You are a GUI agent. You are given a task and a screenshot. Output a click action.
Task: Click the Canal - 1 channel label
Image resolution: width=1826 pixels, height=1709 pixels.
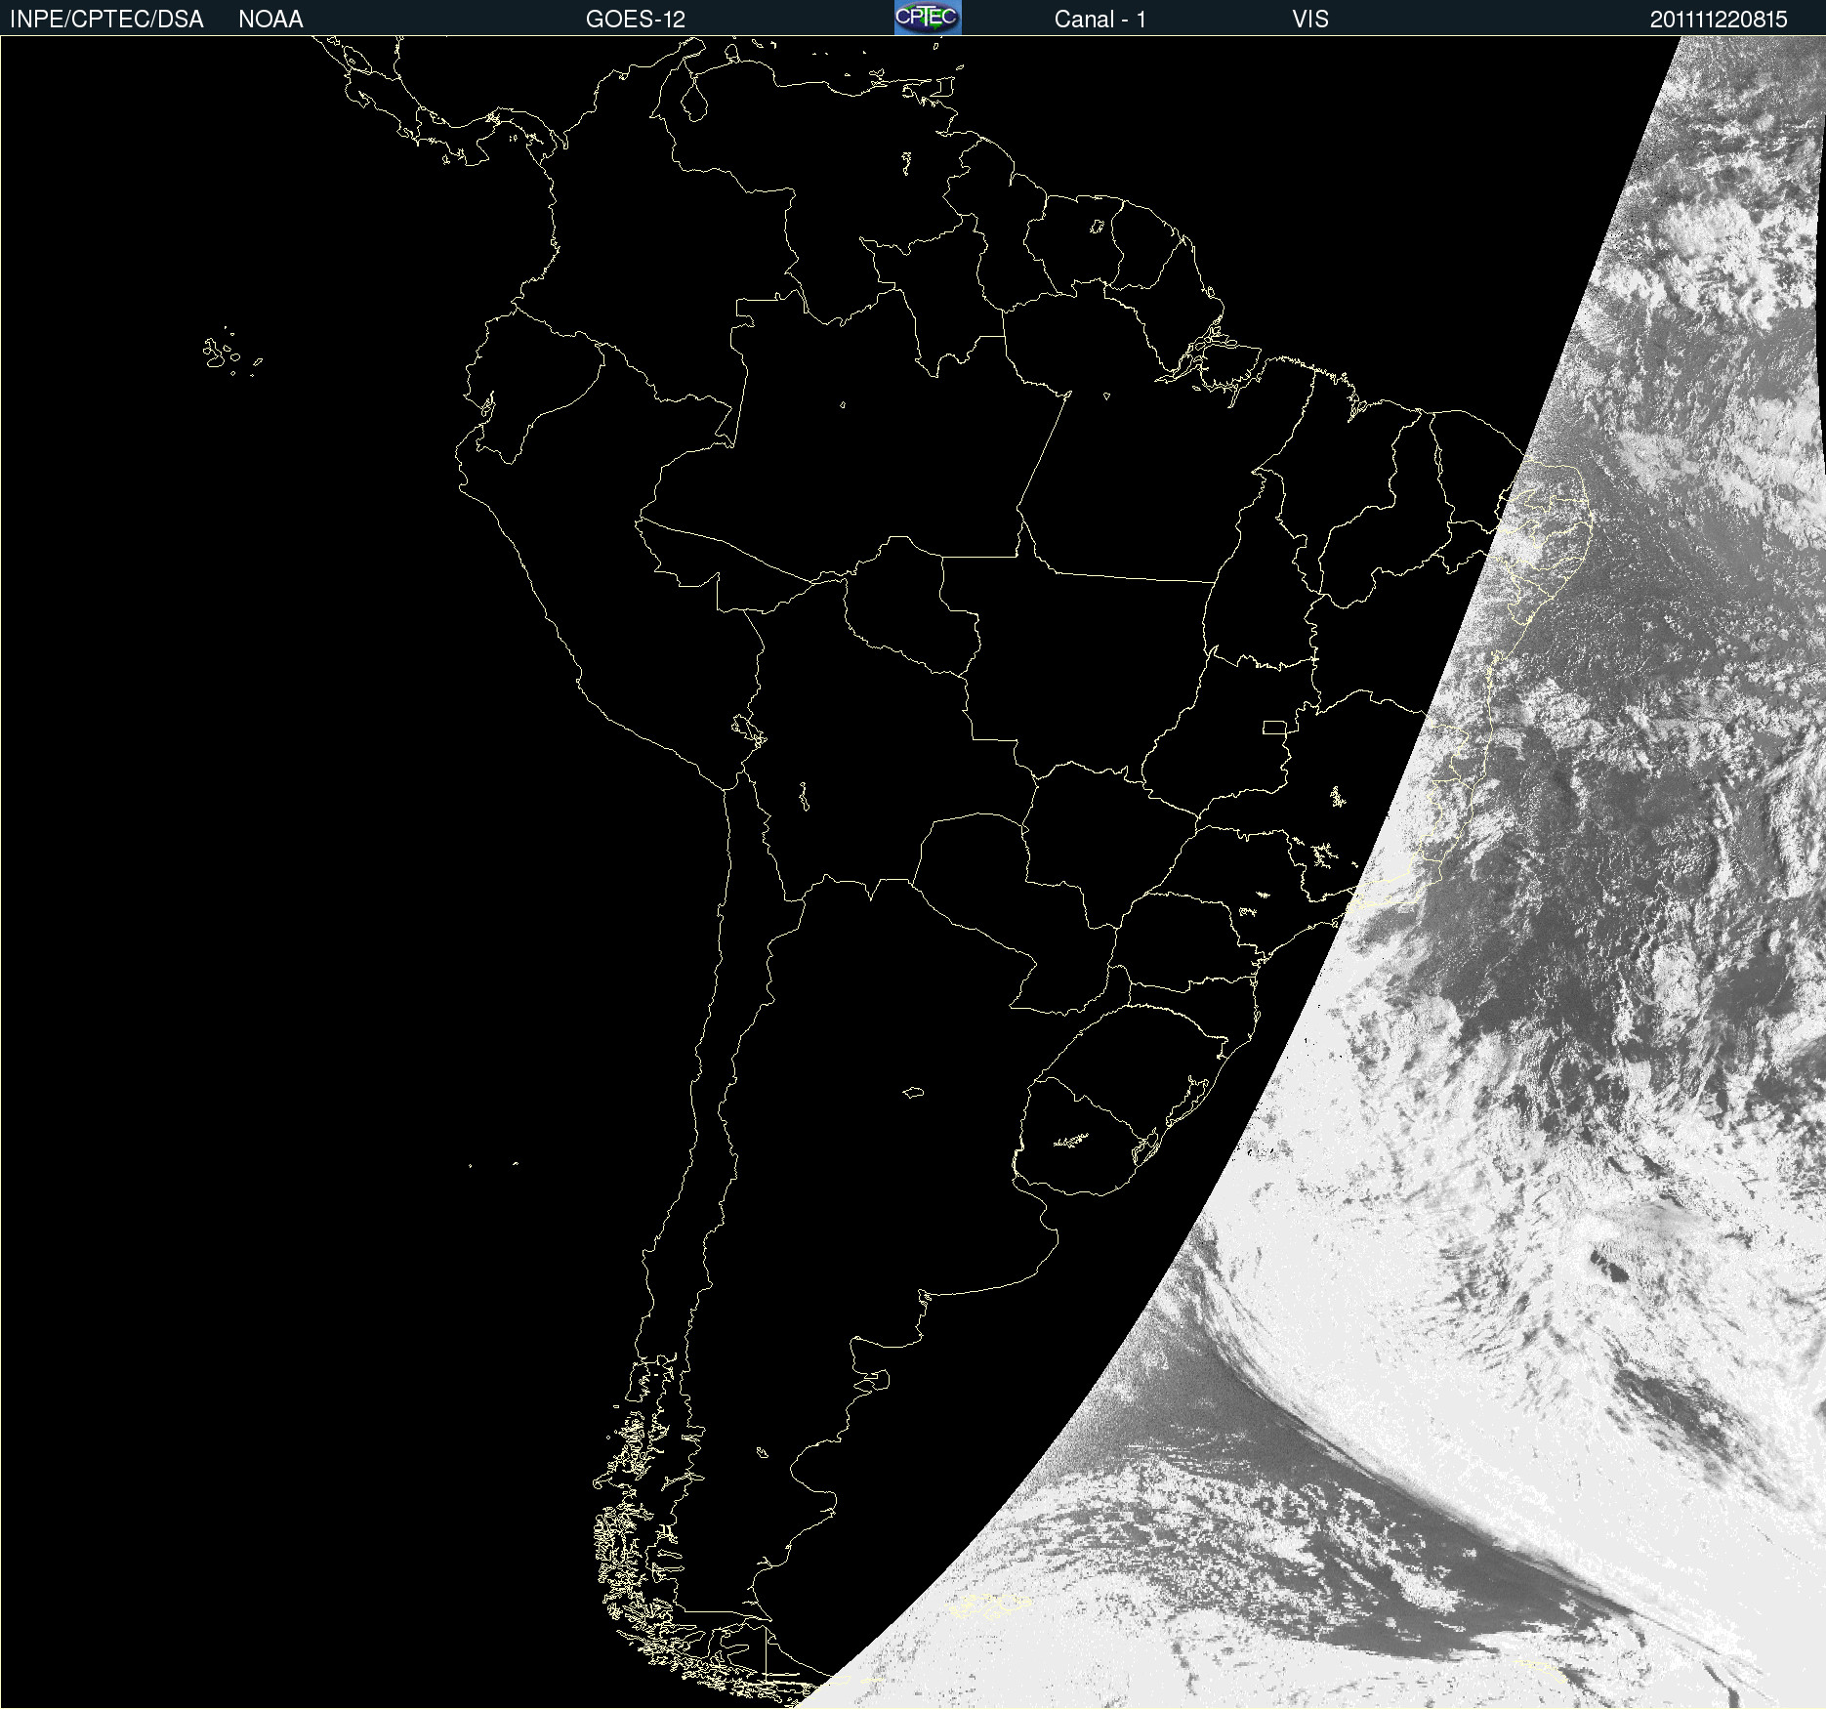(x=1100, y=20)
